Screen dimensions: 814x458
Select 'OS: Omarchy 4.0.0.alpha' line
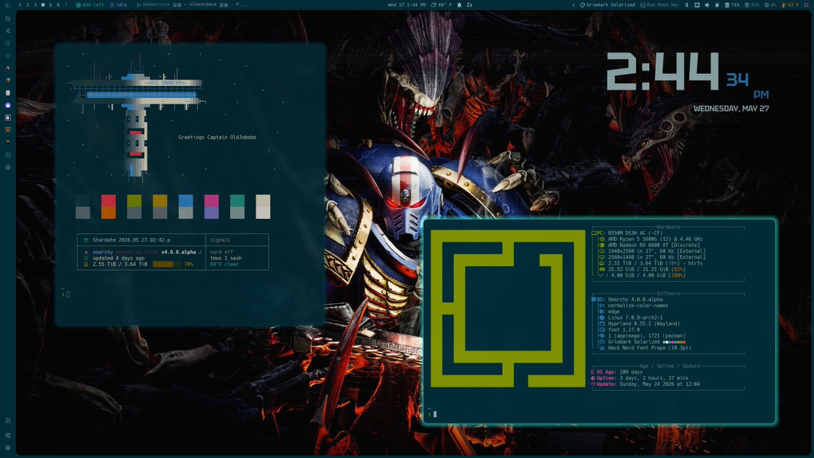[627, 299]
